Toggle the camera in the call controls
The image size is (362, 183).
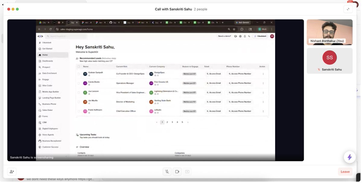point(177,172)
